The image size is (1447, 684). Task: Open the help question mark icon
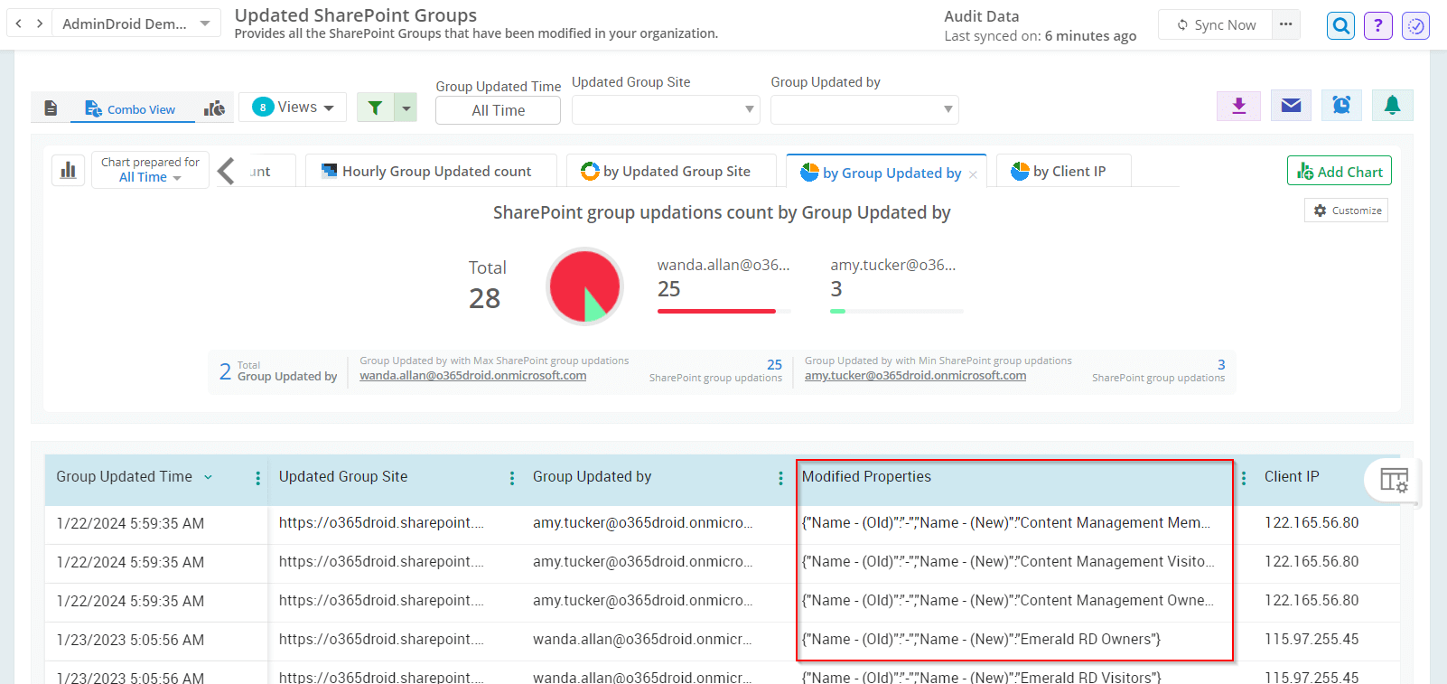(x=1378, y=25)
